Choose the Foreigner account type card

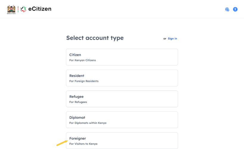click(122, 141)
